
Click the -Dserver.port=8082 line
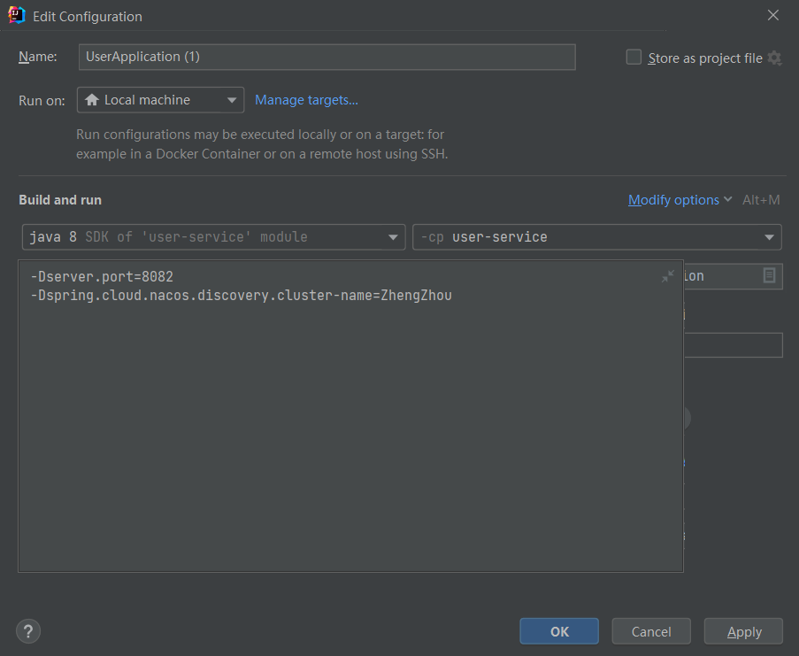(102, 277)
